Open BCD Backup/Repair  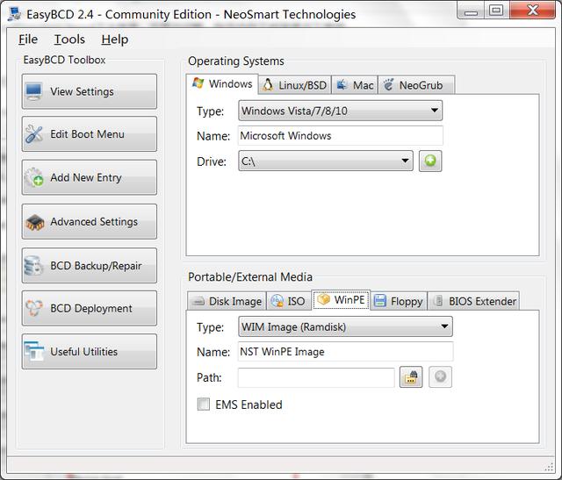[x=90, y=265]
